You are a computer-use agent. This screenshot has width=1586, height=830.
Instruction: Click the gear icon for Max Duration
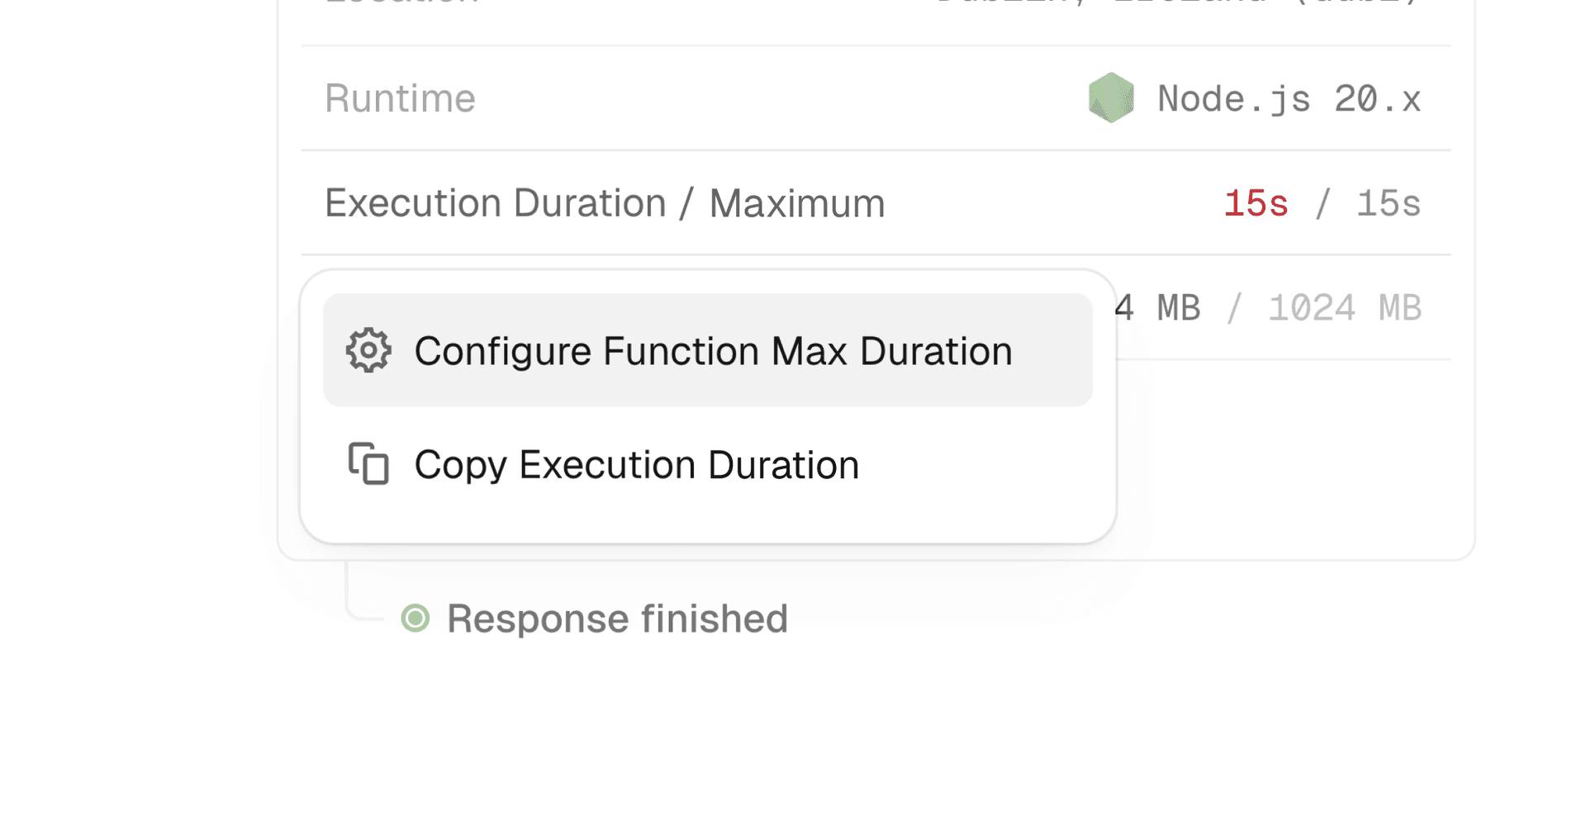point(368,351)
